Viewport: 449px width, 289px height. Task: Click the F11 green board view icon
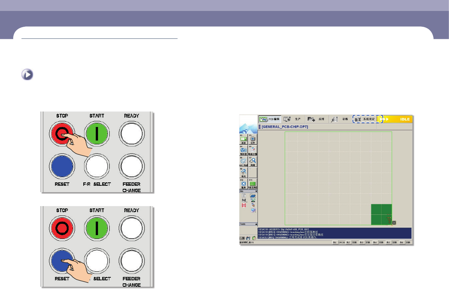click(253, 183)
